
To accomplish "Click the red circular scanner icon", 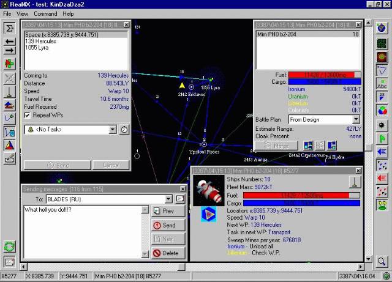I will [382, 57].
